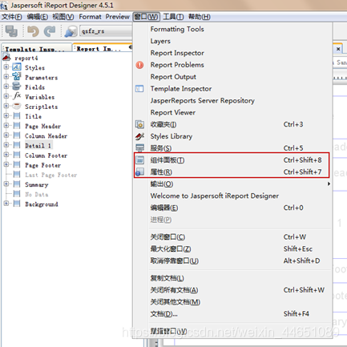Switch to the Template Inspector tab
Screen dimensions: 347x347
click(36, 49)
